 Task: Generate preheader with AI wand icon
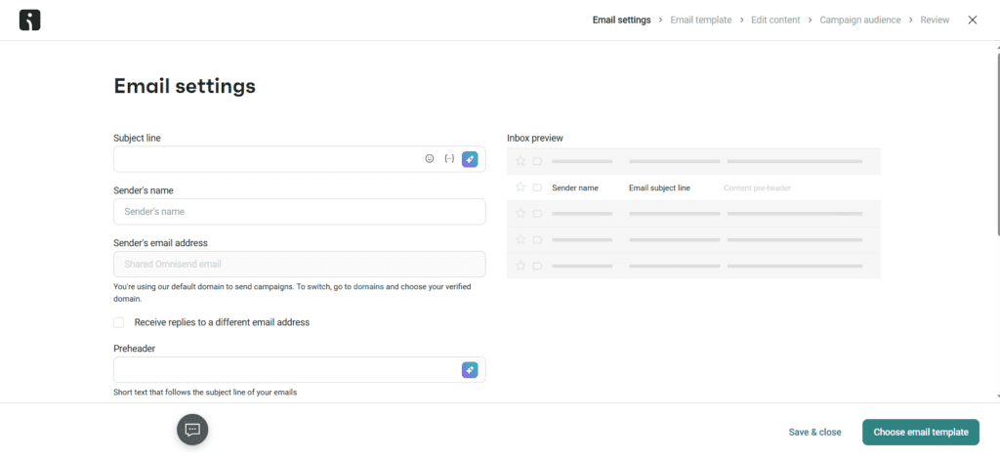[470, 370]
